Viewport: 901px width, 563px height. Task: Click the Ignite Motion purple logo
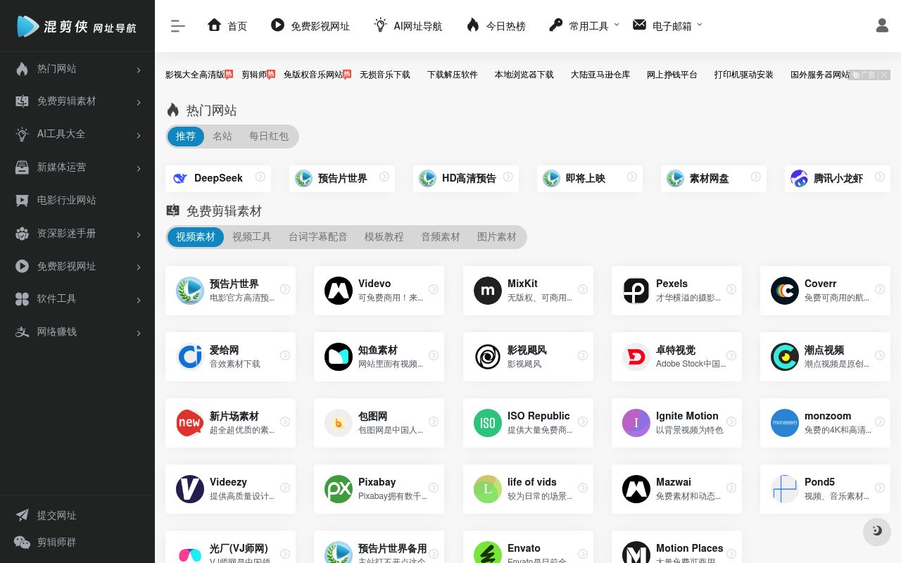pyautogui.click(x=636, y=423)
